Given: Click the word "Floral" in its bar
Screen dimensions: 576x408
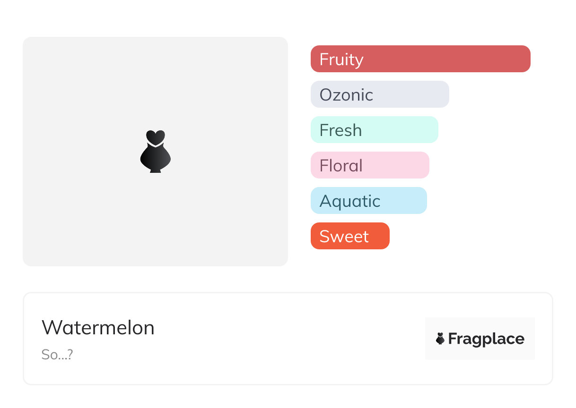Looking at the screenshot, I should [341, 166].
